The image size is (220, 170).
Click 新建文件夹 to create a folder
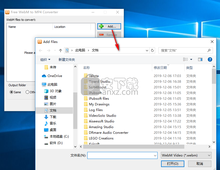click(67, 60)
